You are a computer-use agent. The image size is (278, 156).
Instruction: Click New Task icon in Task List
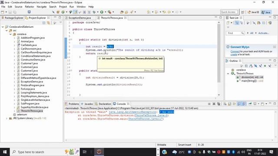point(228,23)
